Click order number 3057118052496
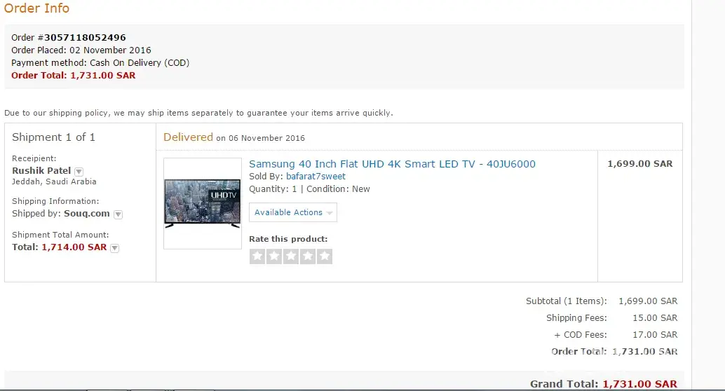This screenshot has height=391, width=725. tap(85, 37)
